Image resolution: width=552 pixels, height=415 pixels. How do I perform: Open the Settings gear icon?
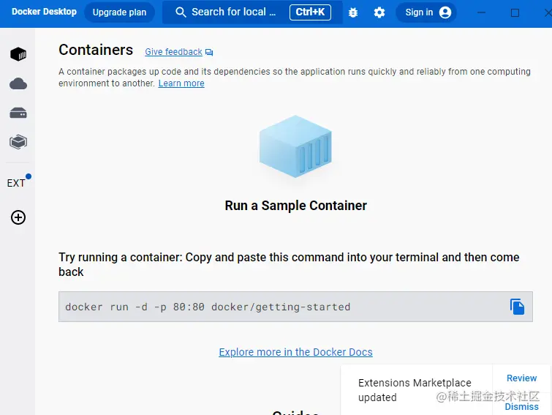click(x=379, y=12)
